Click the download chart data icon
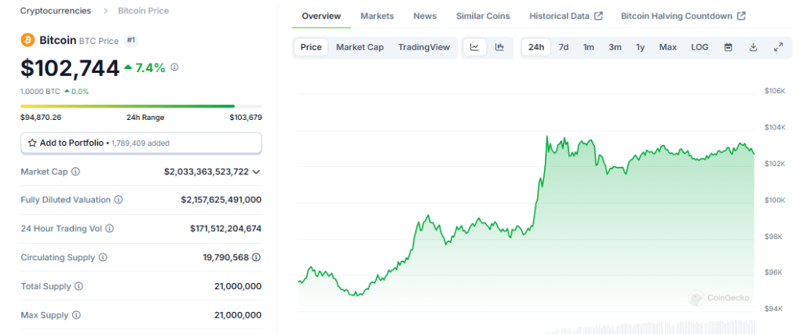 coord(753,47)
